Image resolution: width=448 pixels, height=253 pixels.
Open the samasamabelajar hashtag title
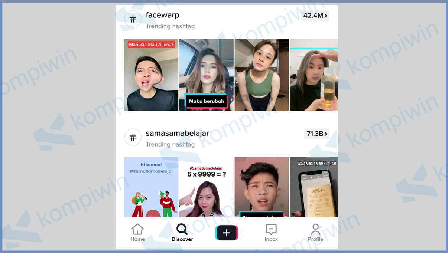(x=177, y=133)
